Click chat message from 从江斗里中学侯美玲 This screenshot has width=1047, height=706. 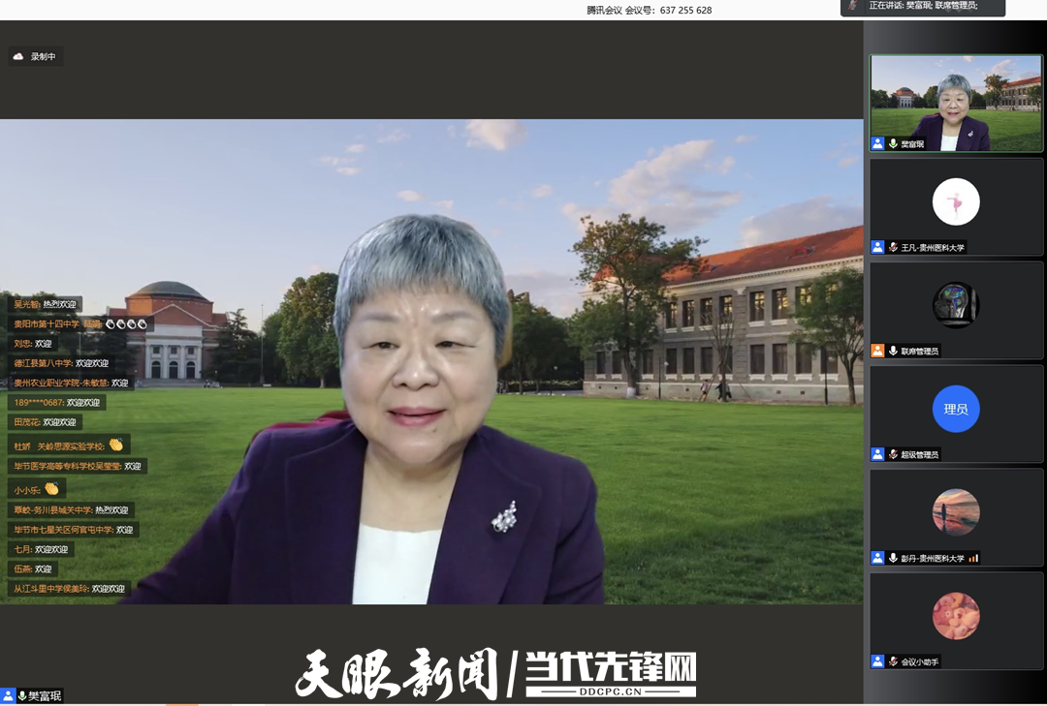coord(69,589)
